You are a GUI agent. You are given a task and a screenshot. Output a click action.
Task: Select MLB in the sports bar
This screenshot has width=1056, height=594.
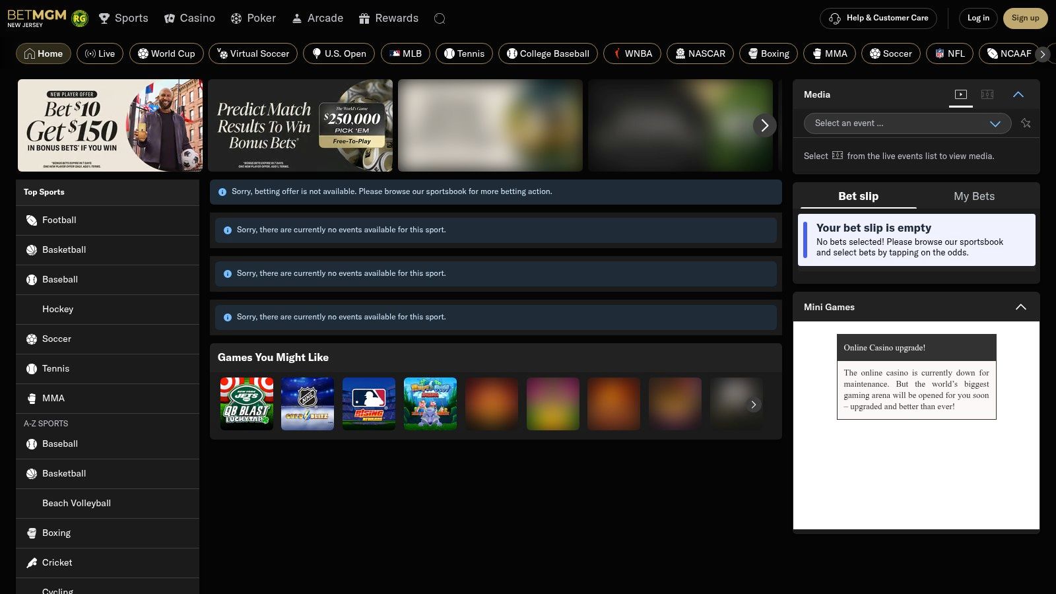tap(405, 53)
